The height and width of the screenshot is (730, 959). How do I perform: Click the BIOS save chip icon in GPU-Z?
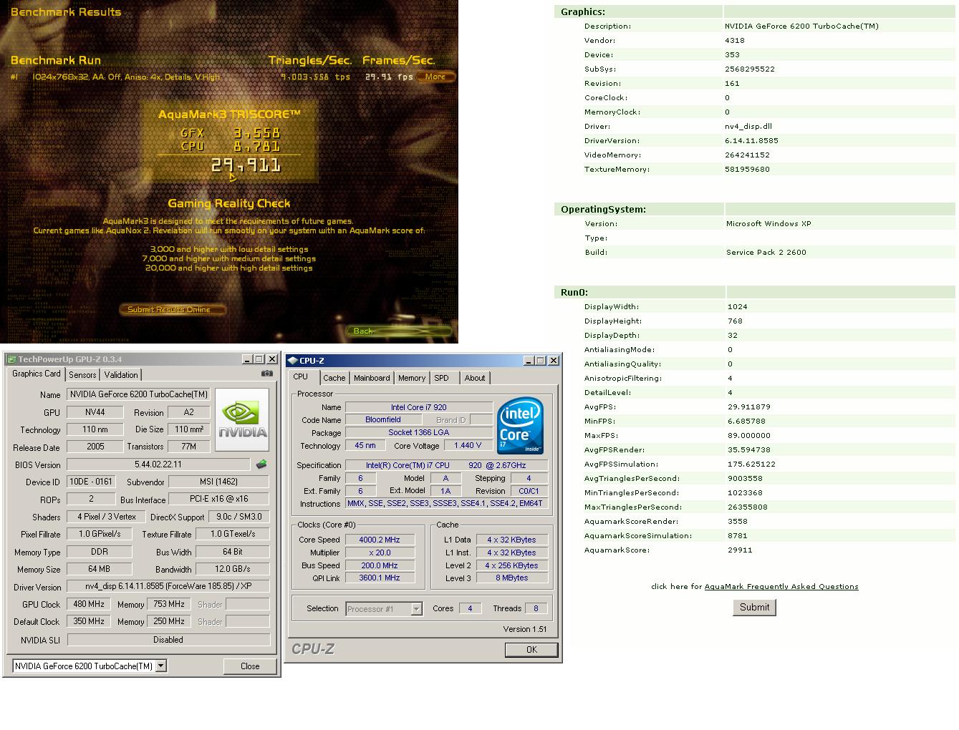(x=261, y=464)
